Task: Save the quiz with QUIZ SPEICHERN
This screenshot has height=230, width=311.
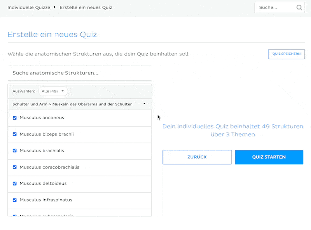Action: (287, 54)
